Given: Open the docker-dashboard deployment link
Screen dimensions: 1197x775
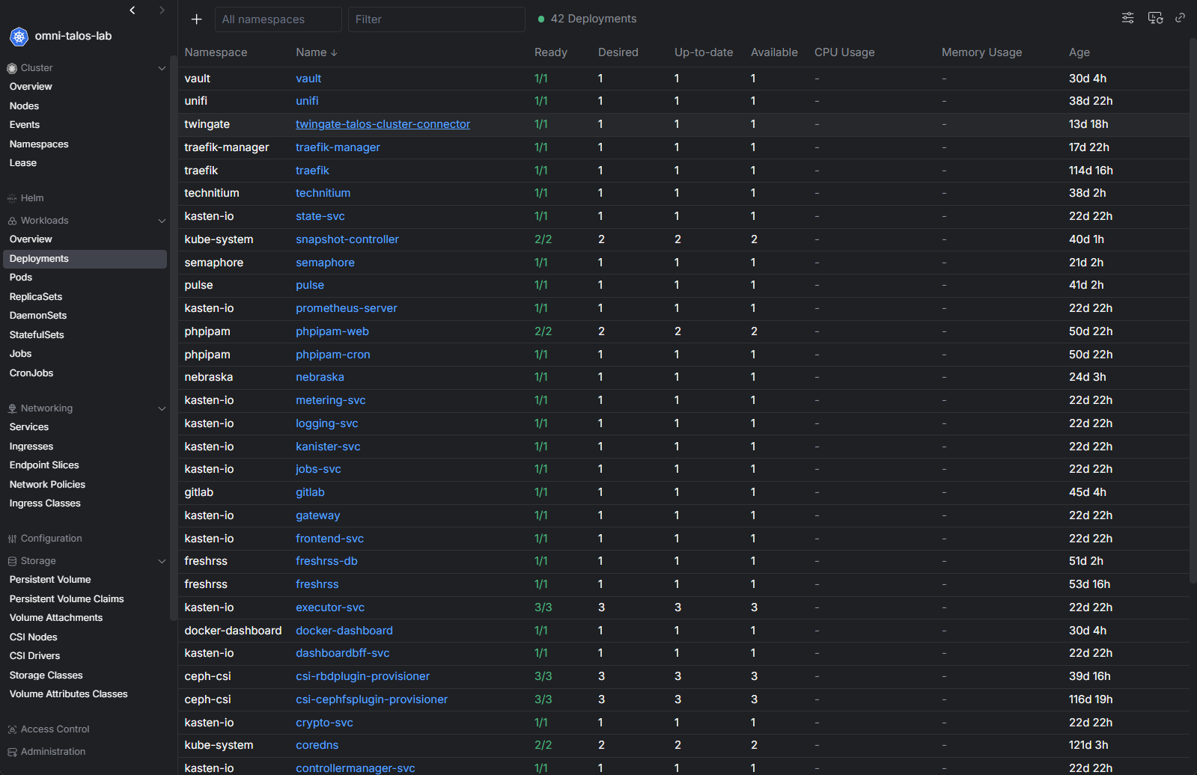Looking at the screenshot, I should coord(344,631).
